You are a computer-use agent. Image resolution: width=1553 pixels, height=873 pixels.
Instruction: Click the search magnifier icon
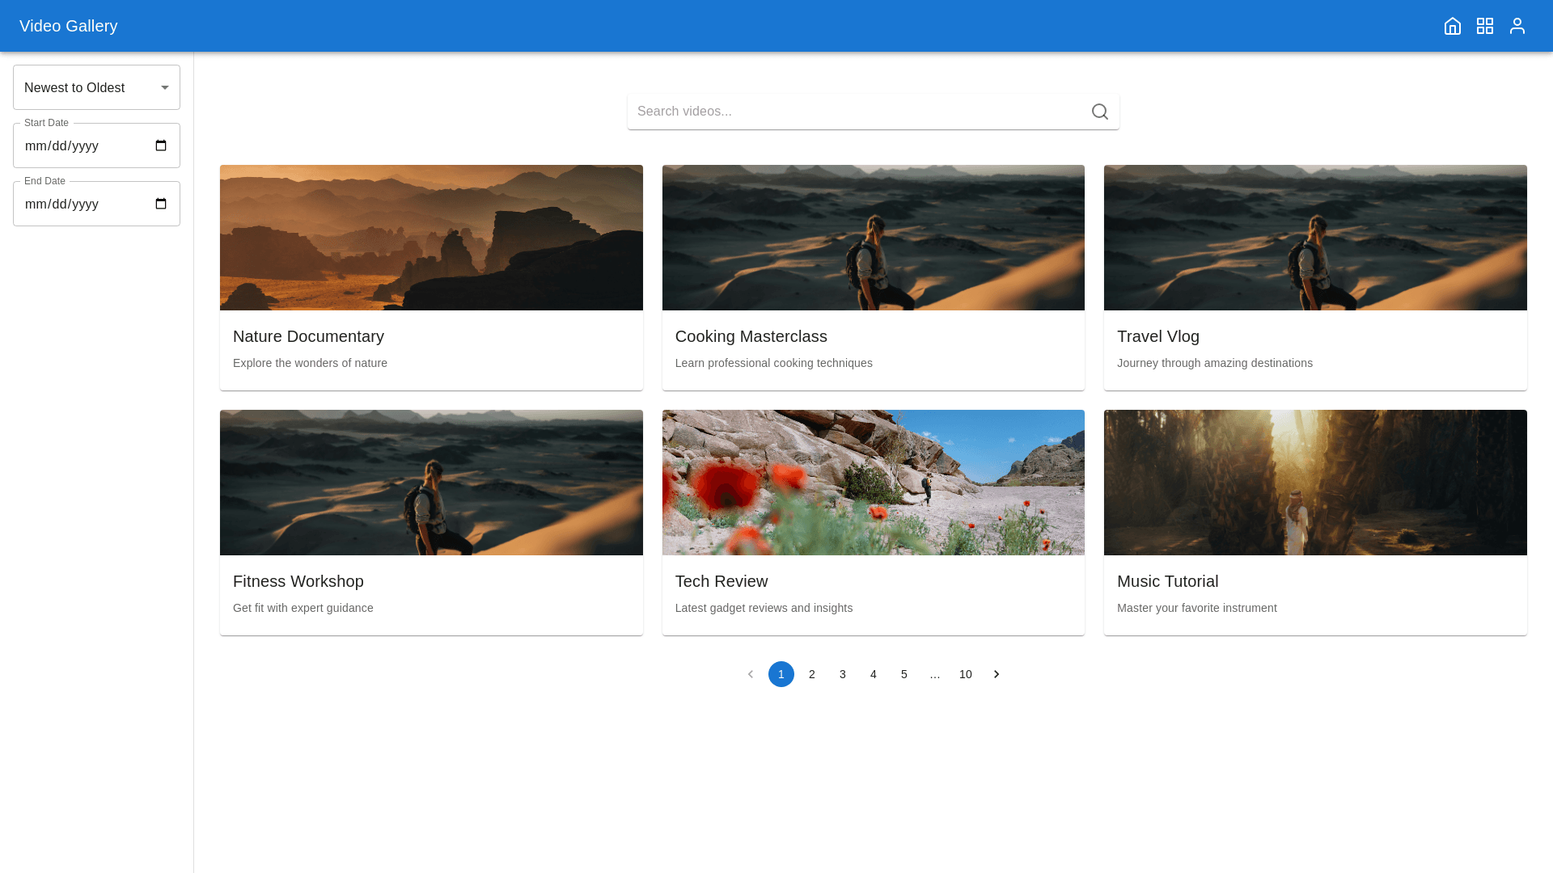point(1099,112)
